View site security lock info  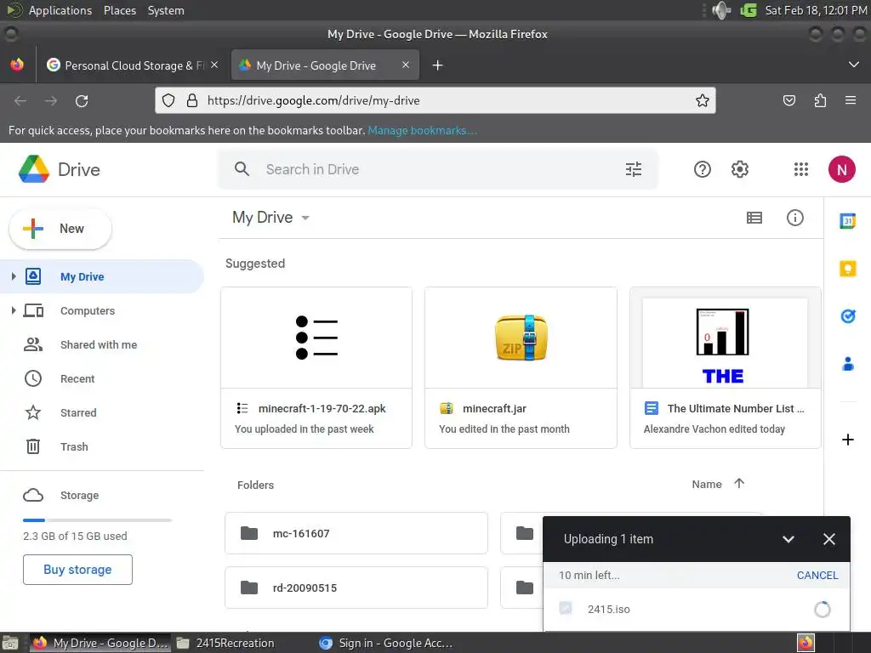192,100
